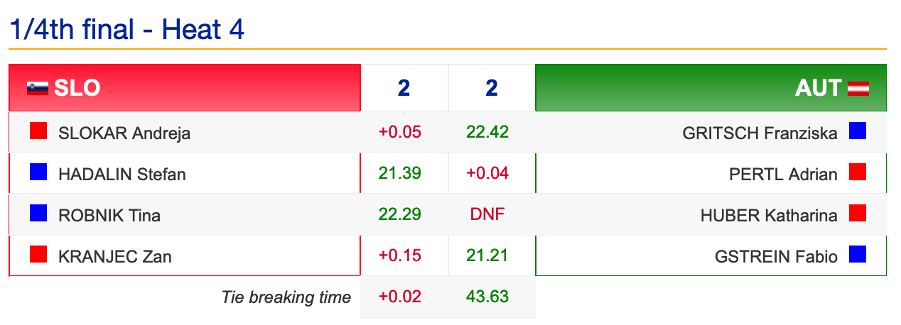
Task: Click the green AUT team header
Action: coord(711,88)
